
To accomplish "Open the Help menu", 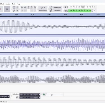I will coord(18,4).
